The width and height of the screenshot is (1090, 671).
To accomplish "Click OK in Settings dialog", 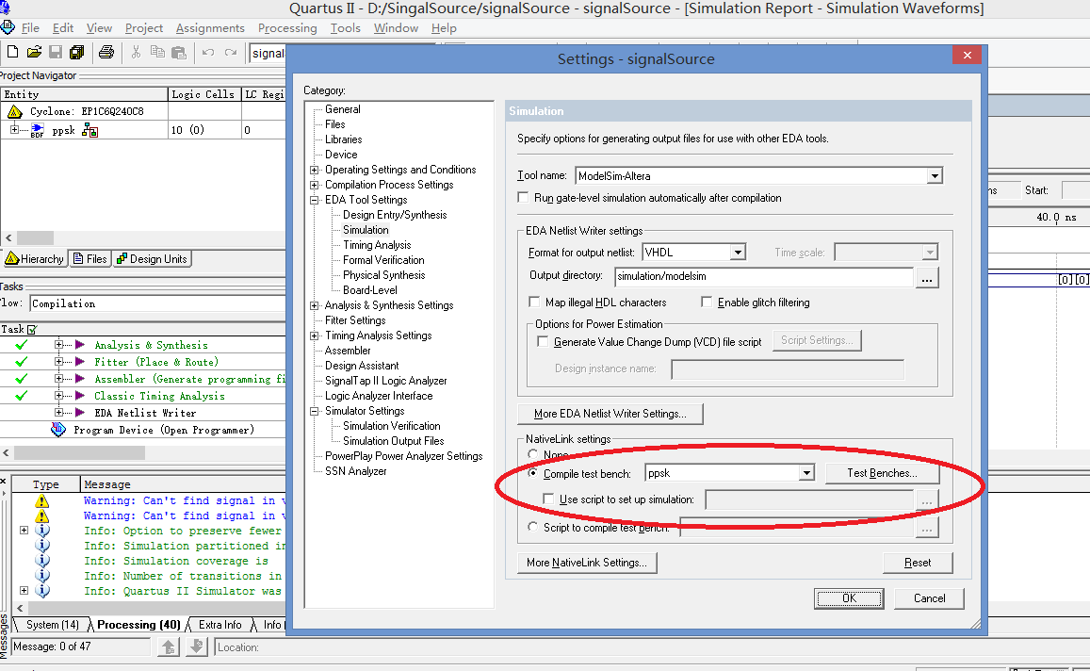I will (849, 598).
